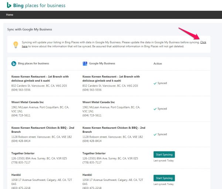Click the Bing logo icon in header

click(x=9, y=5)
